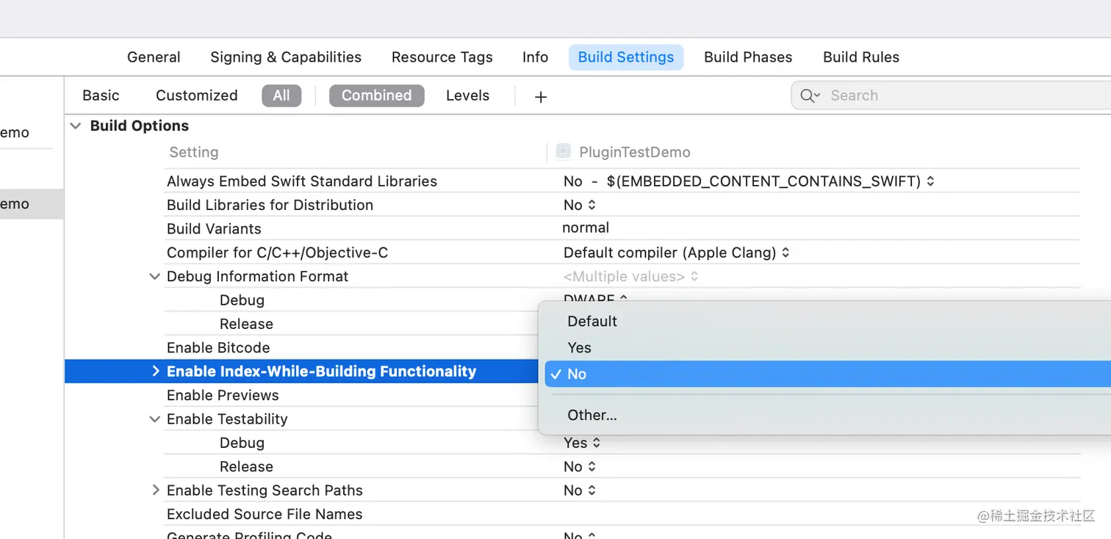Click the search magnifier filter icon
The image size is (1111, 539).
coord(810,95)
